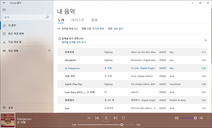The width and height of the screenshot is (212, 128).
Task: Switch to the 노래 tab
Action: 61,20
